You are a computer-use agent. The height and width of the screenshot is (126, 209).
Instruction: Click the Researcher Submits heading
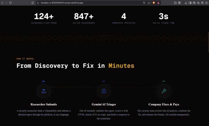coord(44,104)
